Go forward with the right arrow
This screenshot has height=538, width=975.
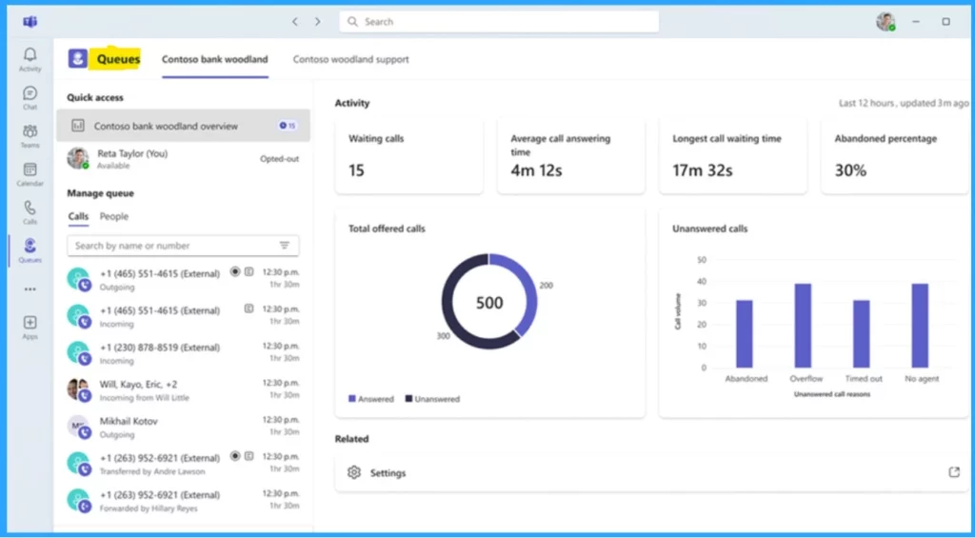[x=318, y=22]
